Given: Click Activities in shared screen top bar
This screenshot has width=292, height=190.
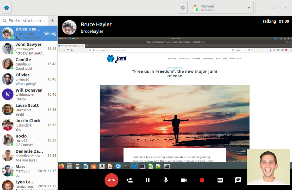Looking at the screenshot, I should pos(63,39).
